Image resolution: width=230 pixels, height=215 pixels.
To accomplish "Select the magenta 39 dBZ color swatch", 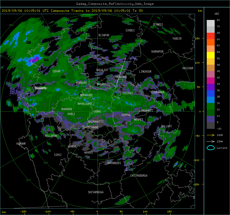I will tap(211, 81).
